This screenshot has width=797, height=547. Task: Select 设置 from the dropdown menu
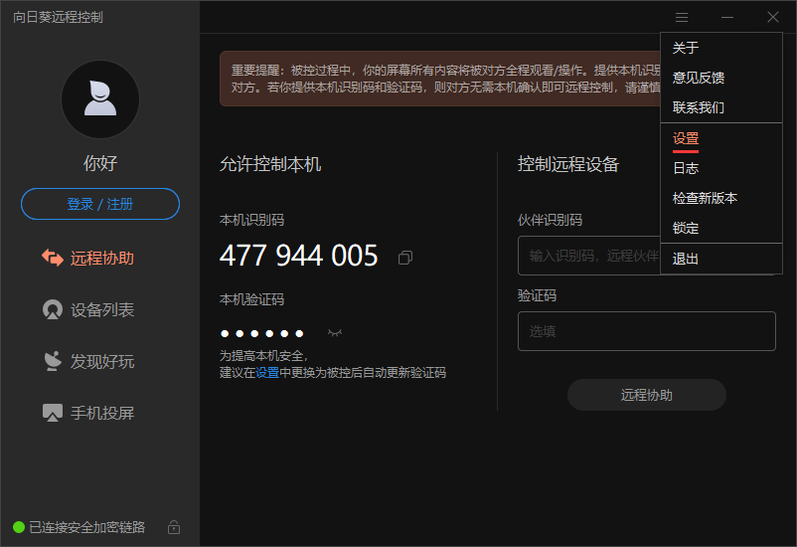pos(721,138)
